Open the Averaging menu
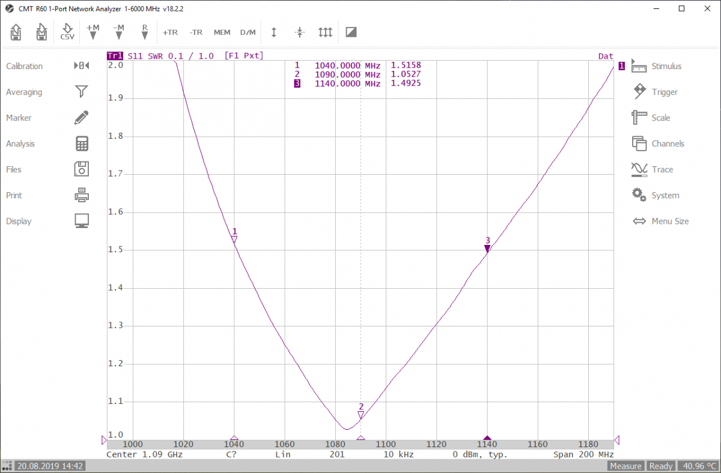Viewport: 721px width, 473px height. 47,92
